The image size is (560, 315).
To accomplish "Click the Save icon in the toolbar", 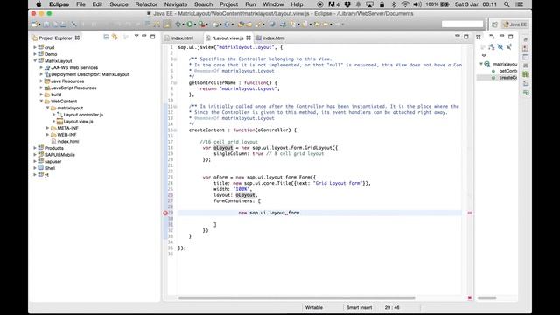I will [46, 24].
